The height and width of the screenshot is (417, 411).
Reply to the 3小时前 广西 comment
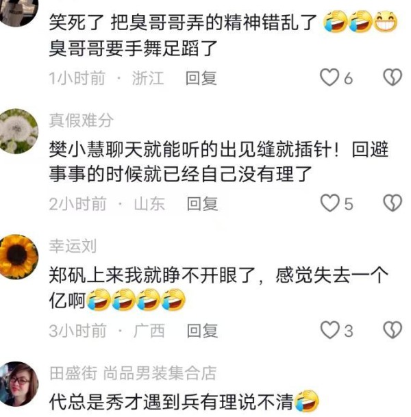click(202, 331)
